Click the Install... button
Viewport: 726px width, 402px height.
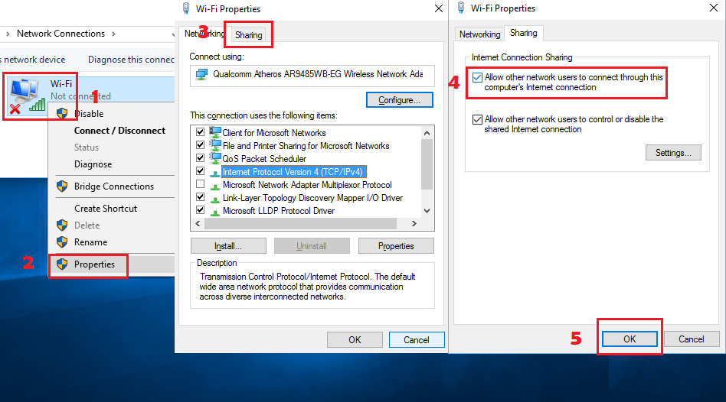click(x=228, y=246)
